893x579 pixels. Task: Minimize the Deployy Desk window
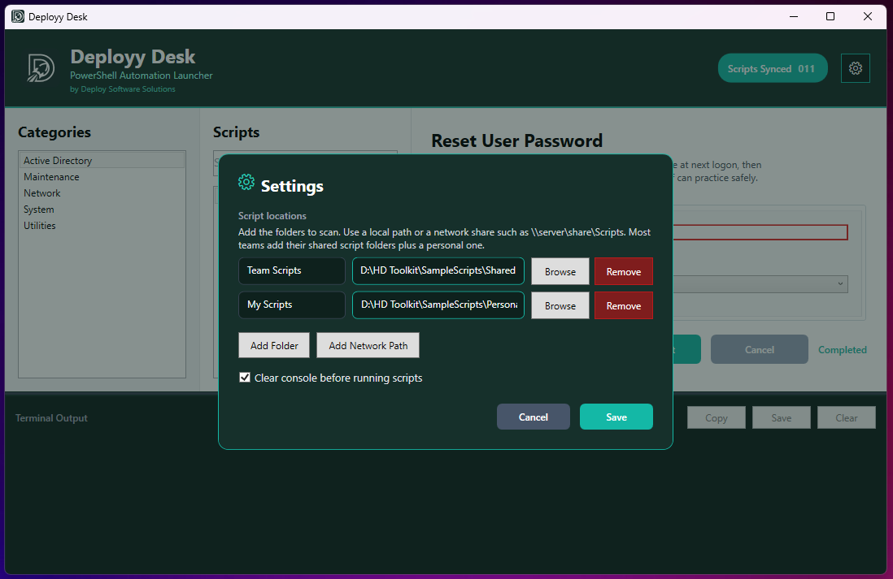(x=793, y=16)
